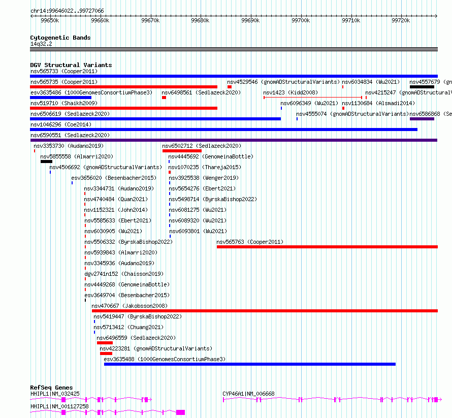Open nsv4555074 (gnomADStructuralVariants) variant

352,114
